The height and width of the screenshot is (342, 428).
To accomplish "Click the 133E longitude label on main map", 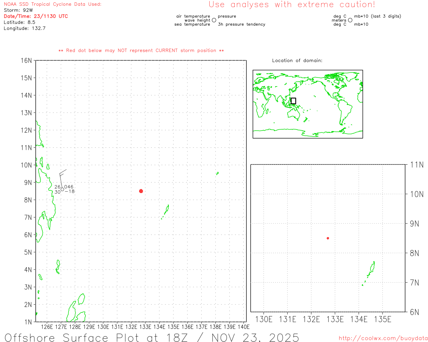I will tap(145, 327).
